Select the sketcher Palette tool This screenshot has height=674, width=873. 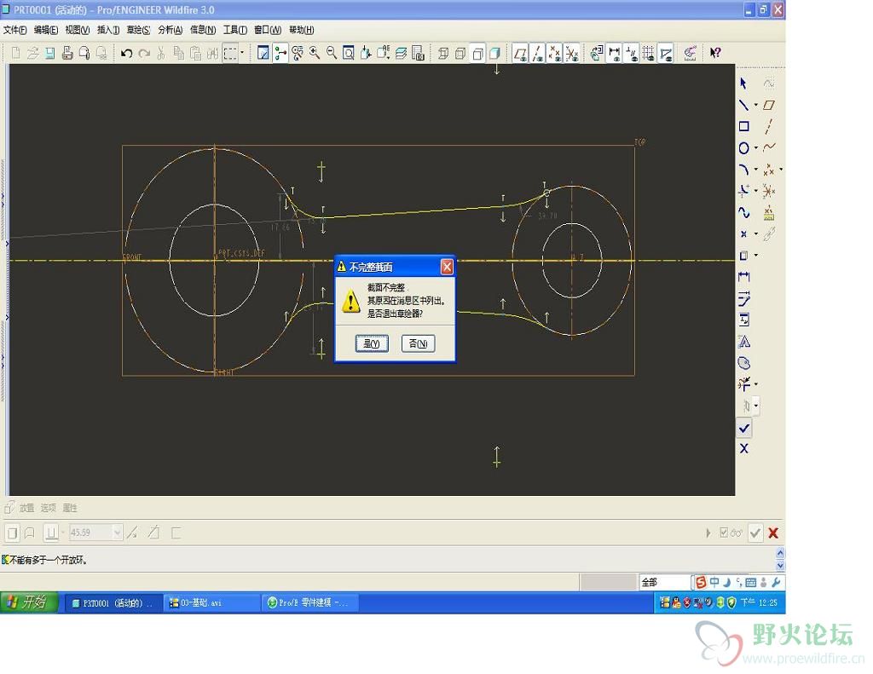[743, 363]
